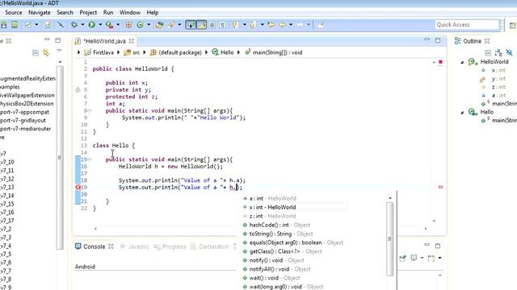Click the Quick Access search field
The height and width of the screenshot is (290, 517).
click(x=467, y=25)
